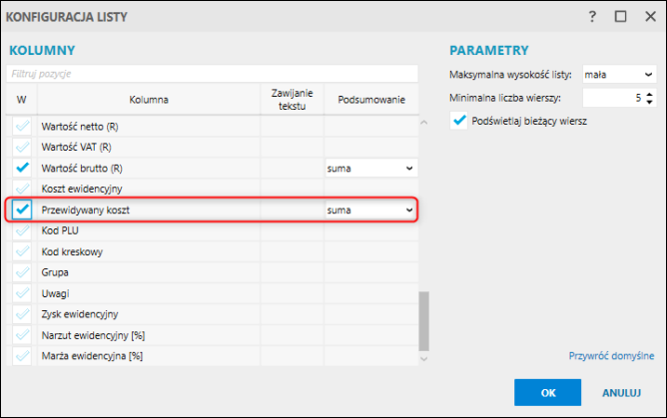Click OK to confirm configuration
This screenshot has width=667, height=418.
[548, 392]
